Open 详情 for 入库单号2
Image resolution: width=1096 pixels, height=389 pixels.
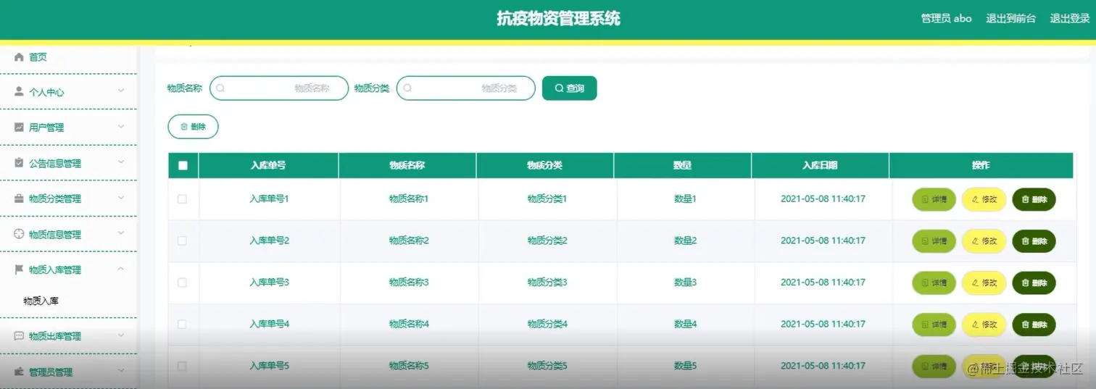click(x=934, y=241)
